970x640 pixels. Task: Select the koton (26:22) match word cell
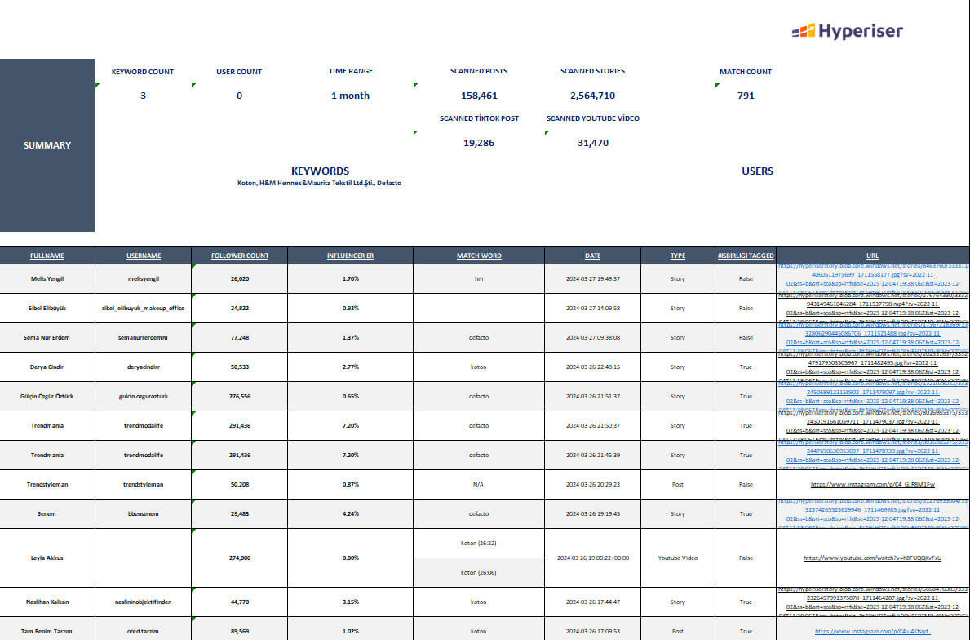[479, 543]
